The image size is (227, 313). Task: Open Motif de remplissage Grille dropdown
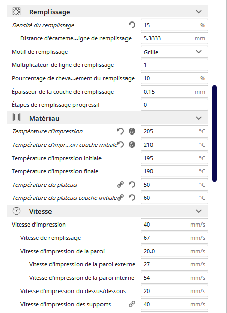click(174, 52)
